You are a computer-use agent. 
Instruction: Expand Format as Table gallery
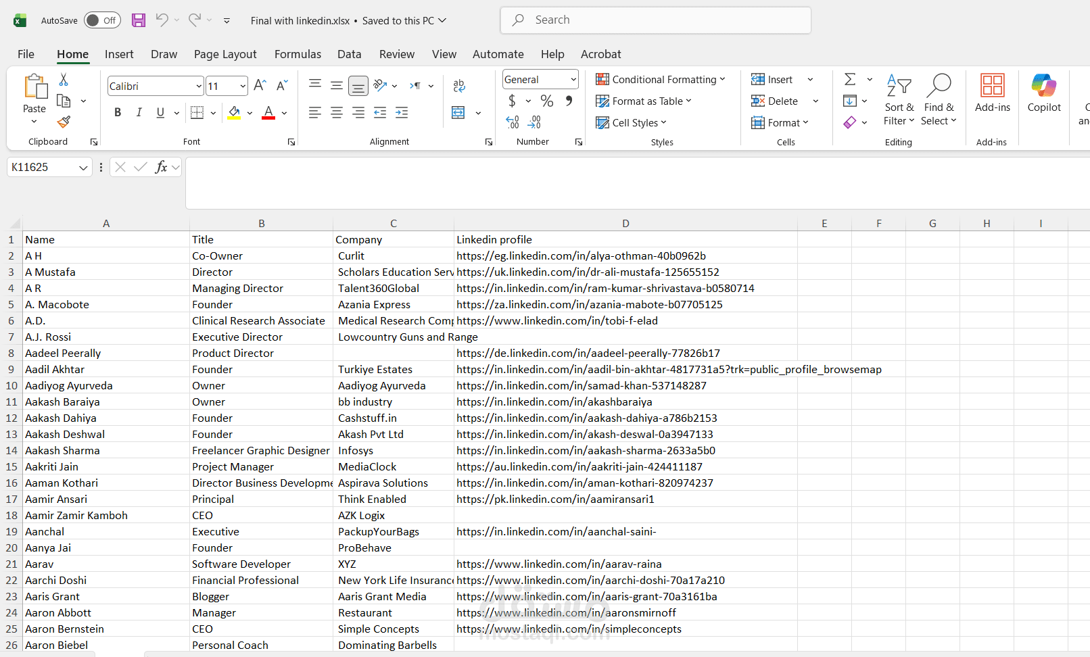click(644, 101)
